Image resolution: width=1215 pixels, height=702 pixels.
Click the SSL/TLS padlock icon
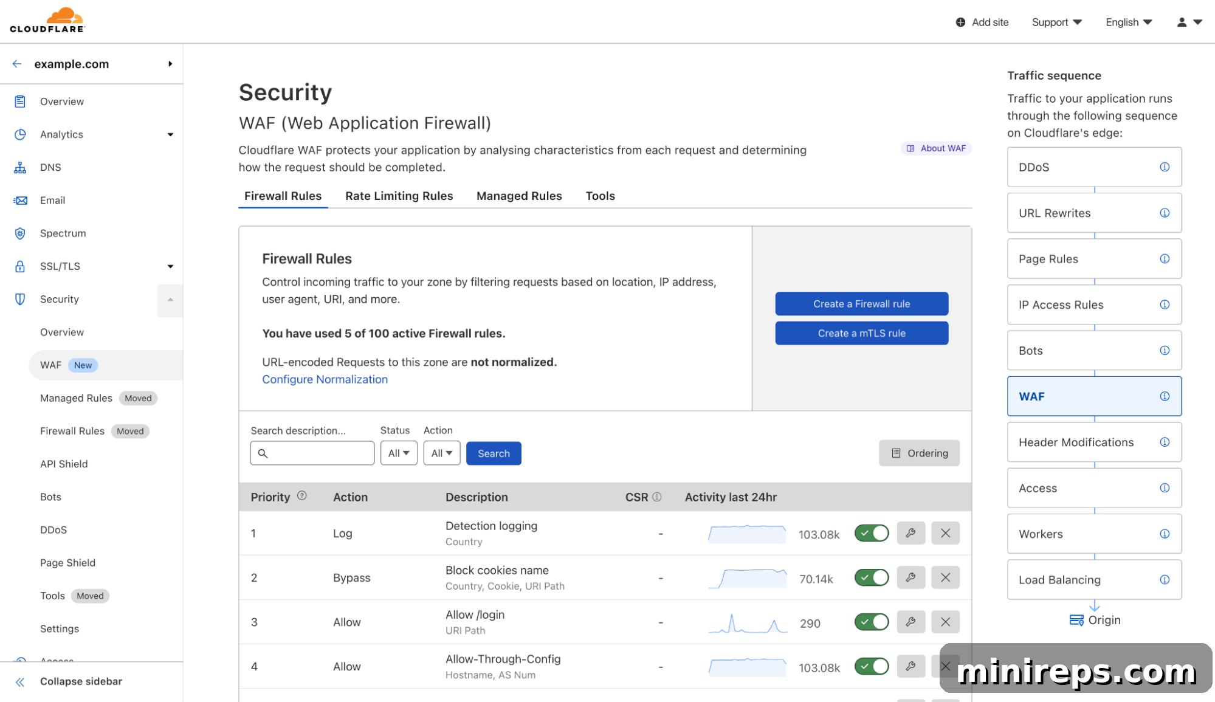20,266
